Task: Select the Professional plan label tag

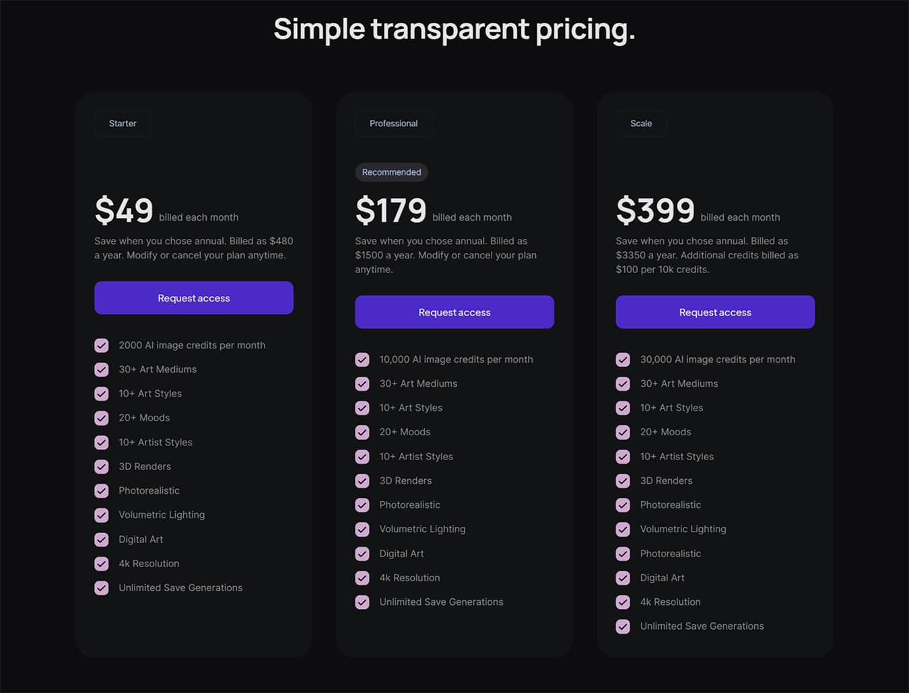Action: [x=393, y=124]
